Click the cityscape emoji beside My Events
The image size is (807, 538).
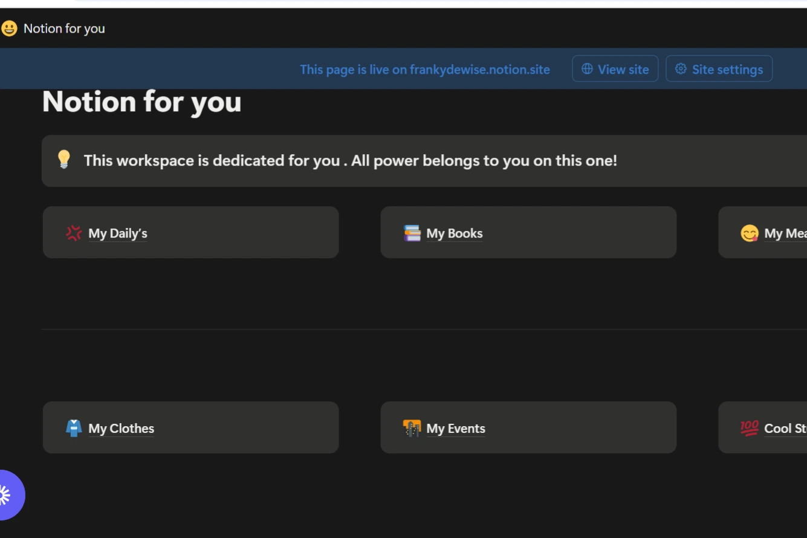point(412,427)
